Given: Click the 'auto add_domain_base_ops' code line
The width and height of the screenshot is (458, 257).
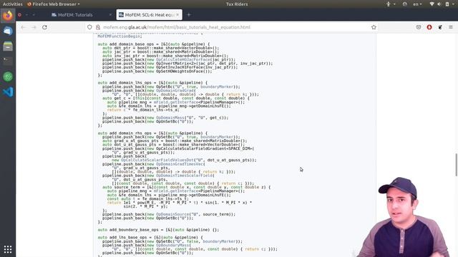Looking at the screenshot, I should (154, 44).
